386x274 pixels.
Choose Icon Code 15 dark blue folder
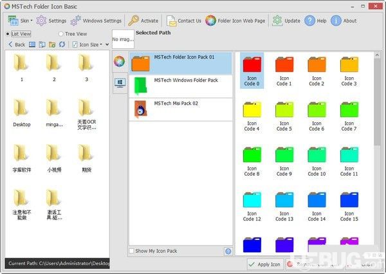coord(349,206)
